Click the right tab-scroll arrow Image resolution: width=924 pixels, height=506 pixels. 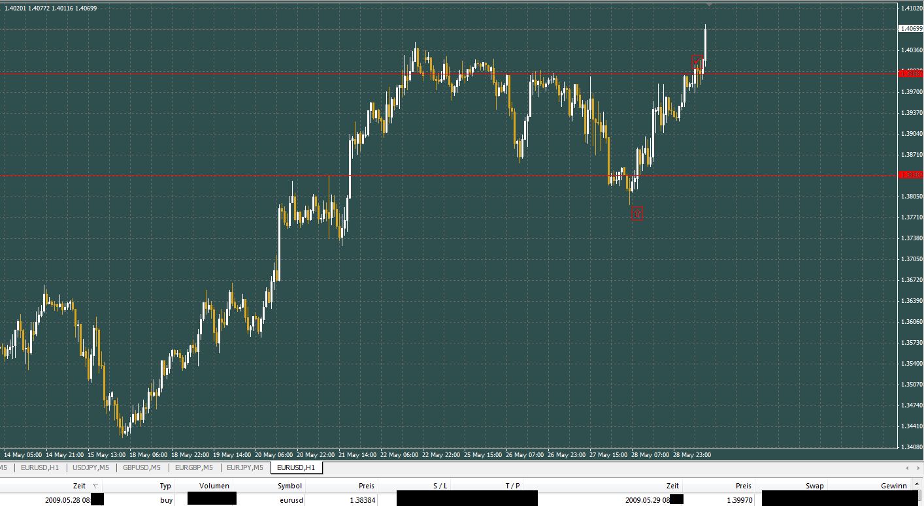pos(917,468)
